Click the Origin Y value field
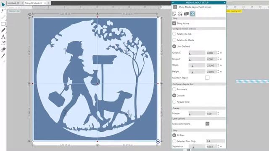 pos(212,59)
